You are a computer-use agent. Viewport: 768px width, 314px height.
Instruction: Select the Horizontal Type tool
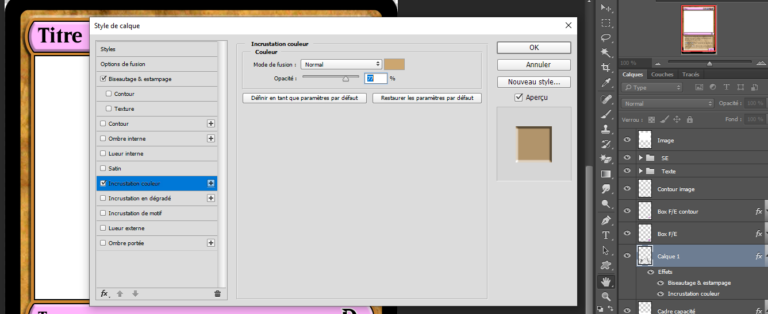[x=606, y=235]
